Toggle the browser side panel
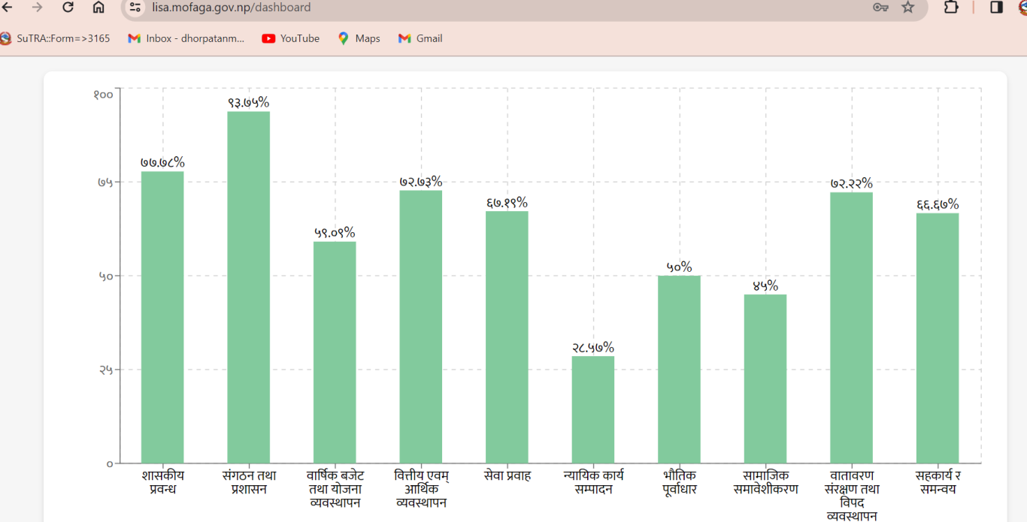Screen dimensions: 1027x522 [996, 8]
